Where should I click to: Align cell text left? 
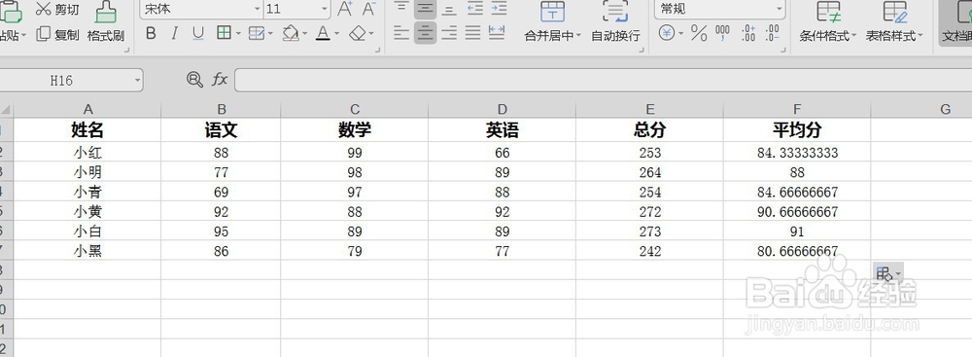401,33
